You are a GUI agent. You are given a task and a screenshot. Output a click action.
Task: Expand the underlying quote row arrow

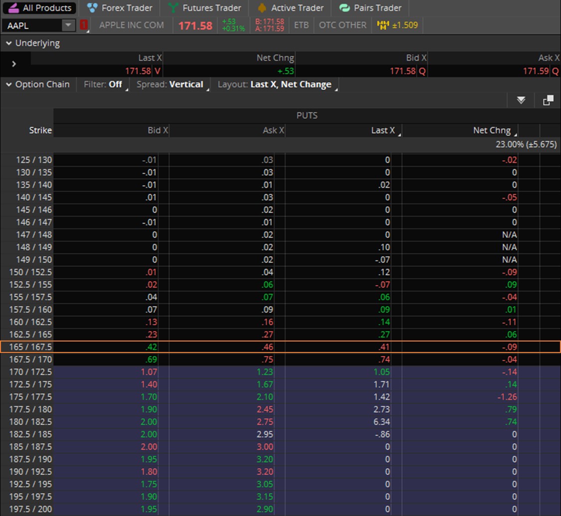point(14,64)
